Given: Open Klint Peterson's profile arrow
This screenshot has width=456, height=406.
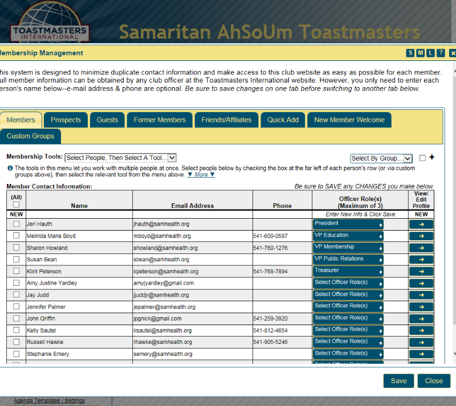Looking at the screenshot, I should [421, 272].
